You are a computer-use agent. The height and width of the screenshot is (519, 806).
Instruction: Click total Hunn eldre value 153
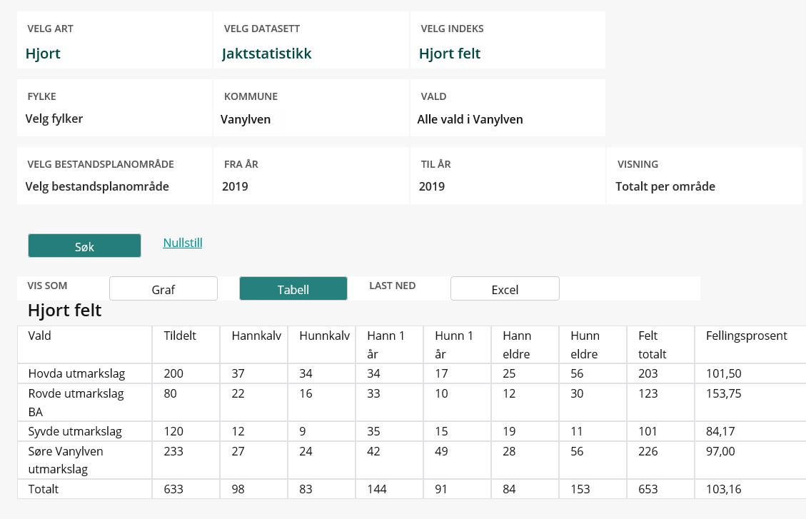click(580, 489)
